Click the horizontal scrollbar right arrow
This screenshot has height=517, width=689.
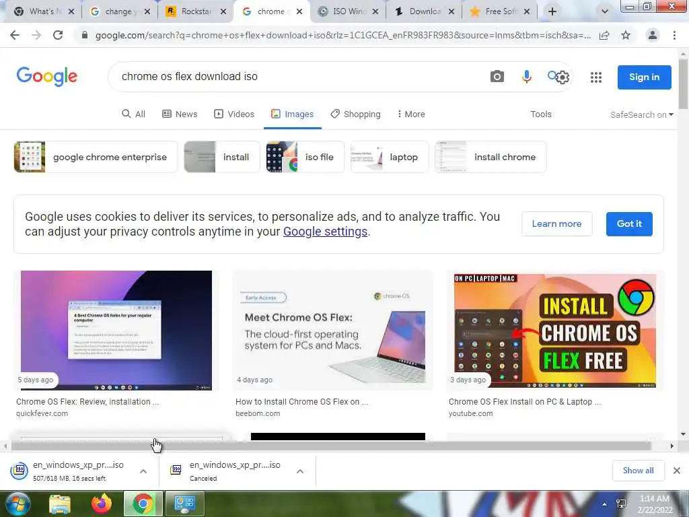tap(672, 446)
